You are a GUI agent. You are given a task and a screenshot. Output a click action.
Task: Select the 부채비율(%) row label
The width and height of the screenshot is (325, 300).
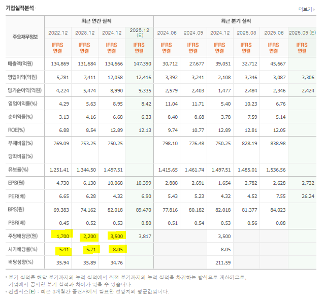(x=20, y=143)
